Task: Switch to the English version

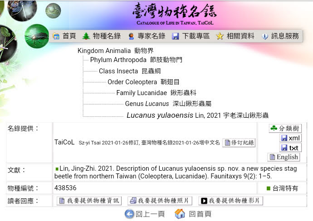Action: click(284, 157)
